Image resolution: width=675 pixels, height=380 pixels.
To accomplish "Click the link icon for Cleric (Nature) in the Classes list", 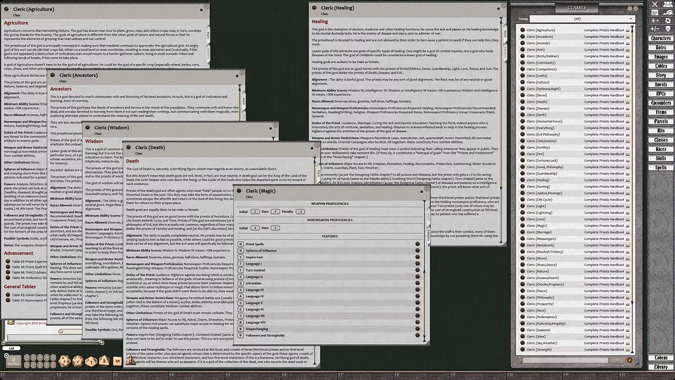I will [x=523, y=271].
